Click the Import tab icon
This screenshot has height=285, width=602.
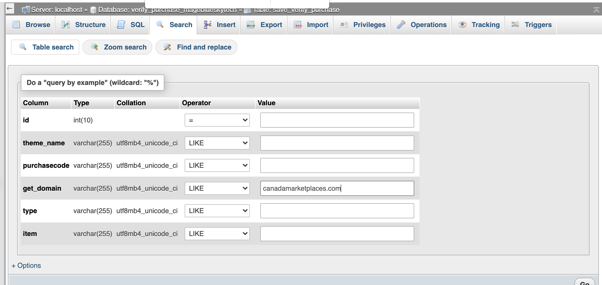click(x=298, y=25)
